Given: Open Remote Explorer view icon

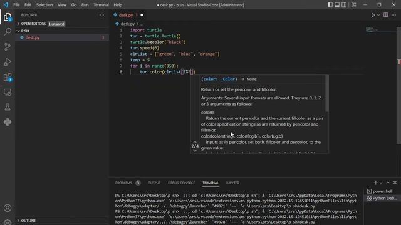Looking at the screenshot, I should [8, 92].
